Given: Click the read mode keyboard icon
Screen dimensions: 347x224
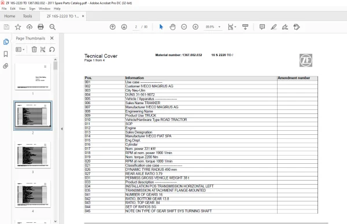Looking at the screenshot, I should 245,27.
